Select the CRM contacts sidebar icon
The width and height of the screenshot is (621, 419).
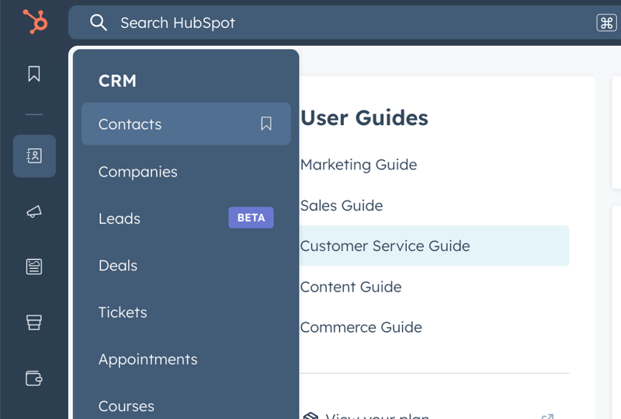[x=34, y=156]
